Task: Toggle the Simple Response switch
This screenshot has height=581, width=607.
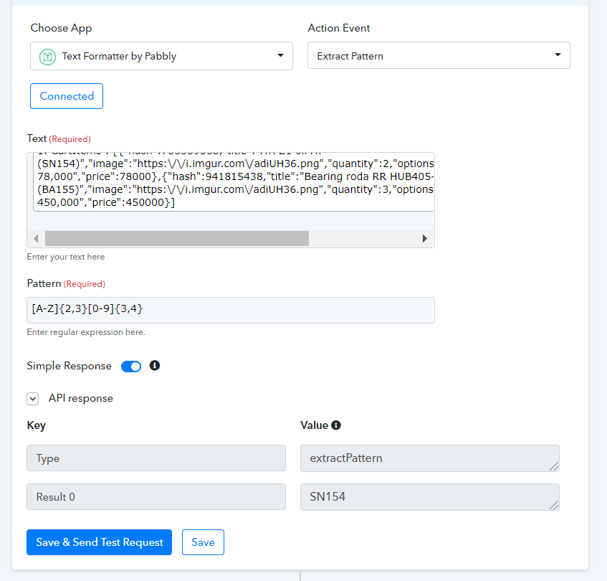Action: coord(131,367)
